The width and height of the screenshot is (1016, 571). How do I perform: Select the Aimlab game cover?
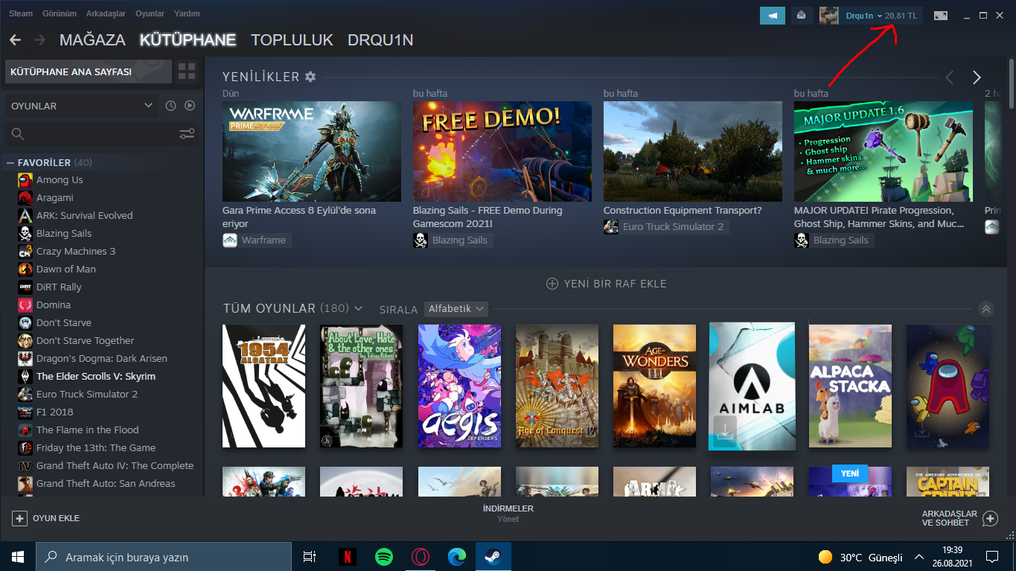coord(752,386)
